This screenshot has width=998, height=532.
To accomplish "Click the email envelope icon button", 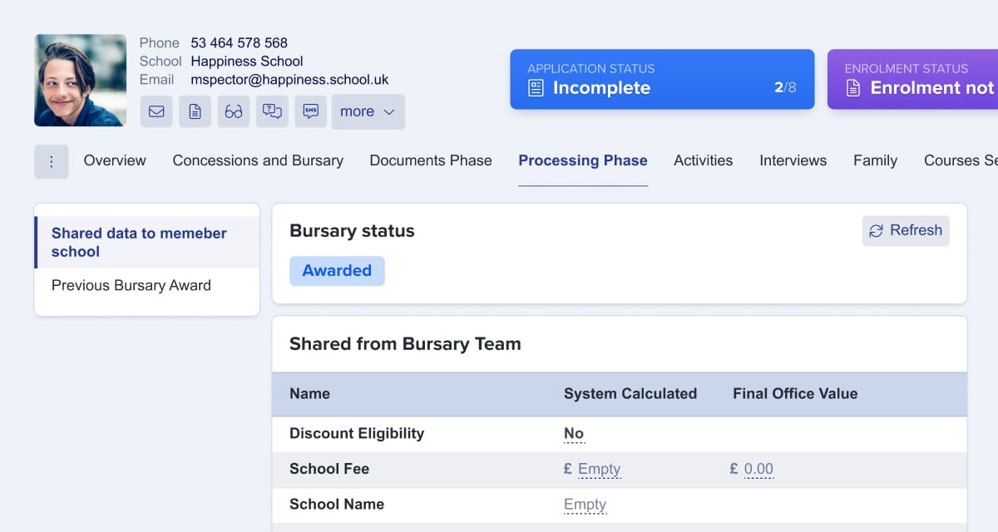I will pos(156,111).
